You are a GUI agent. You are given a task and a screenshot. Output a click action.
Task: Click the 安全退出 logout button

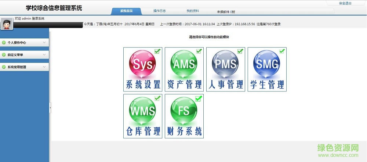(x=345, y=3)
